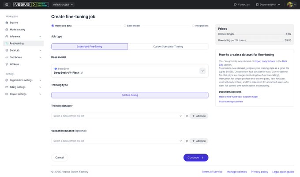Click the Billing settings card icon
The image size is (300, 177).
[x=7, y=87]
